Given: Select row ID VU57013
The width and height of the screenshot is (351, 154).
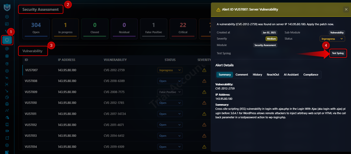Looking at the screenshot, I should pyautogui.click(x=31, y=136).
